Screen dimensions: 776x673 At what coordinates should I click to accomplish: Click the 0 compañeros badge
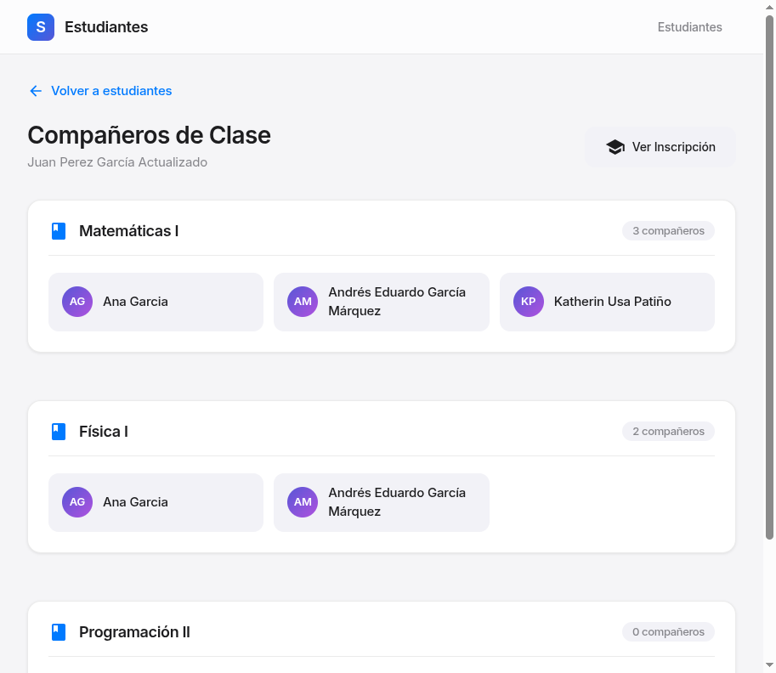pyautogui.click(x=668, y=632)
